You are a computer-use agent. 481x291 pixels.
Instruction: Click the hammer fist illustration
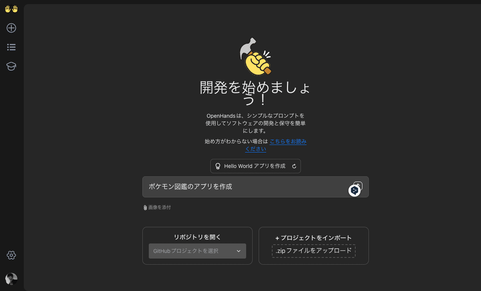tap(255, 56)
